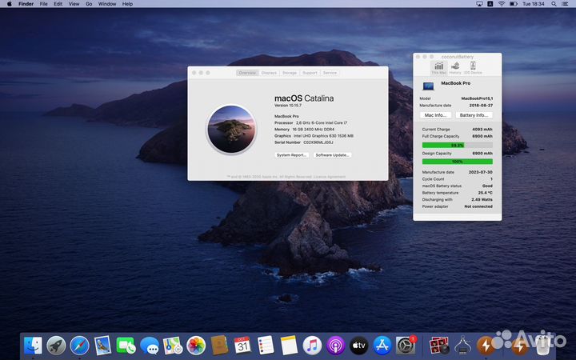Switch to the Displays tab
This screenshot has height=360, width=576.
tap(269, 73)
